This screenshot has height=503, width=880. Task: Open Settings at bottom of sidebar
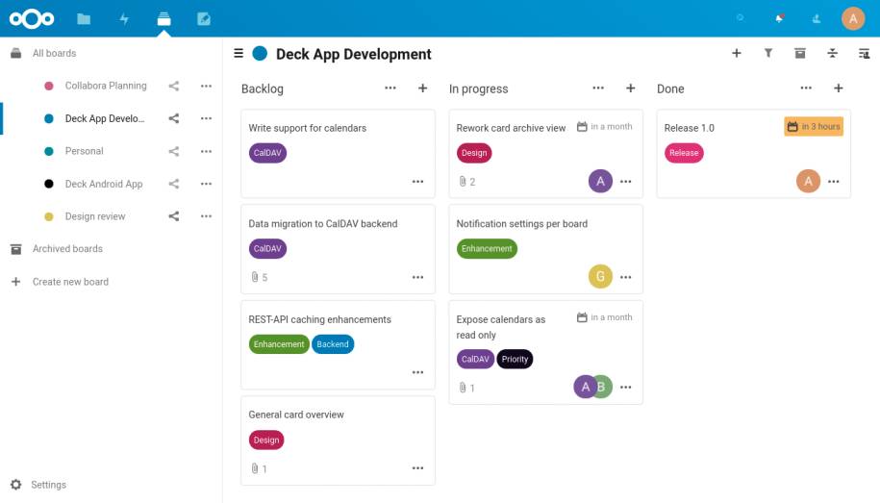(48, 485)
